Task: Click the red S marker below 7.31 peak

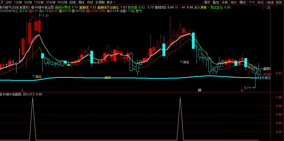Action: (23, 91)
